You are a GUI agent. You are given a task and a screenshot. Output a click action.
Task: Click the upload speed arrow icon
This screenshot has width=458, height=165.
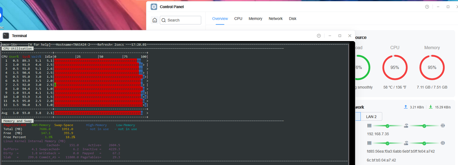(405, 107)
